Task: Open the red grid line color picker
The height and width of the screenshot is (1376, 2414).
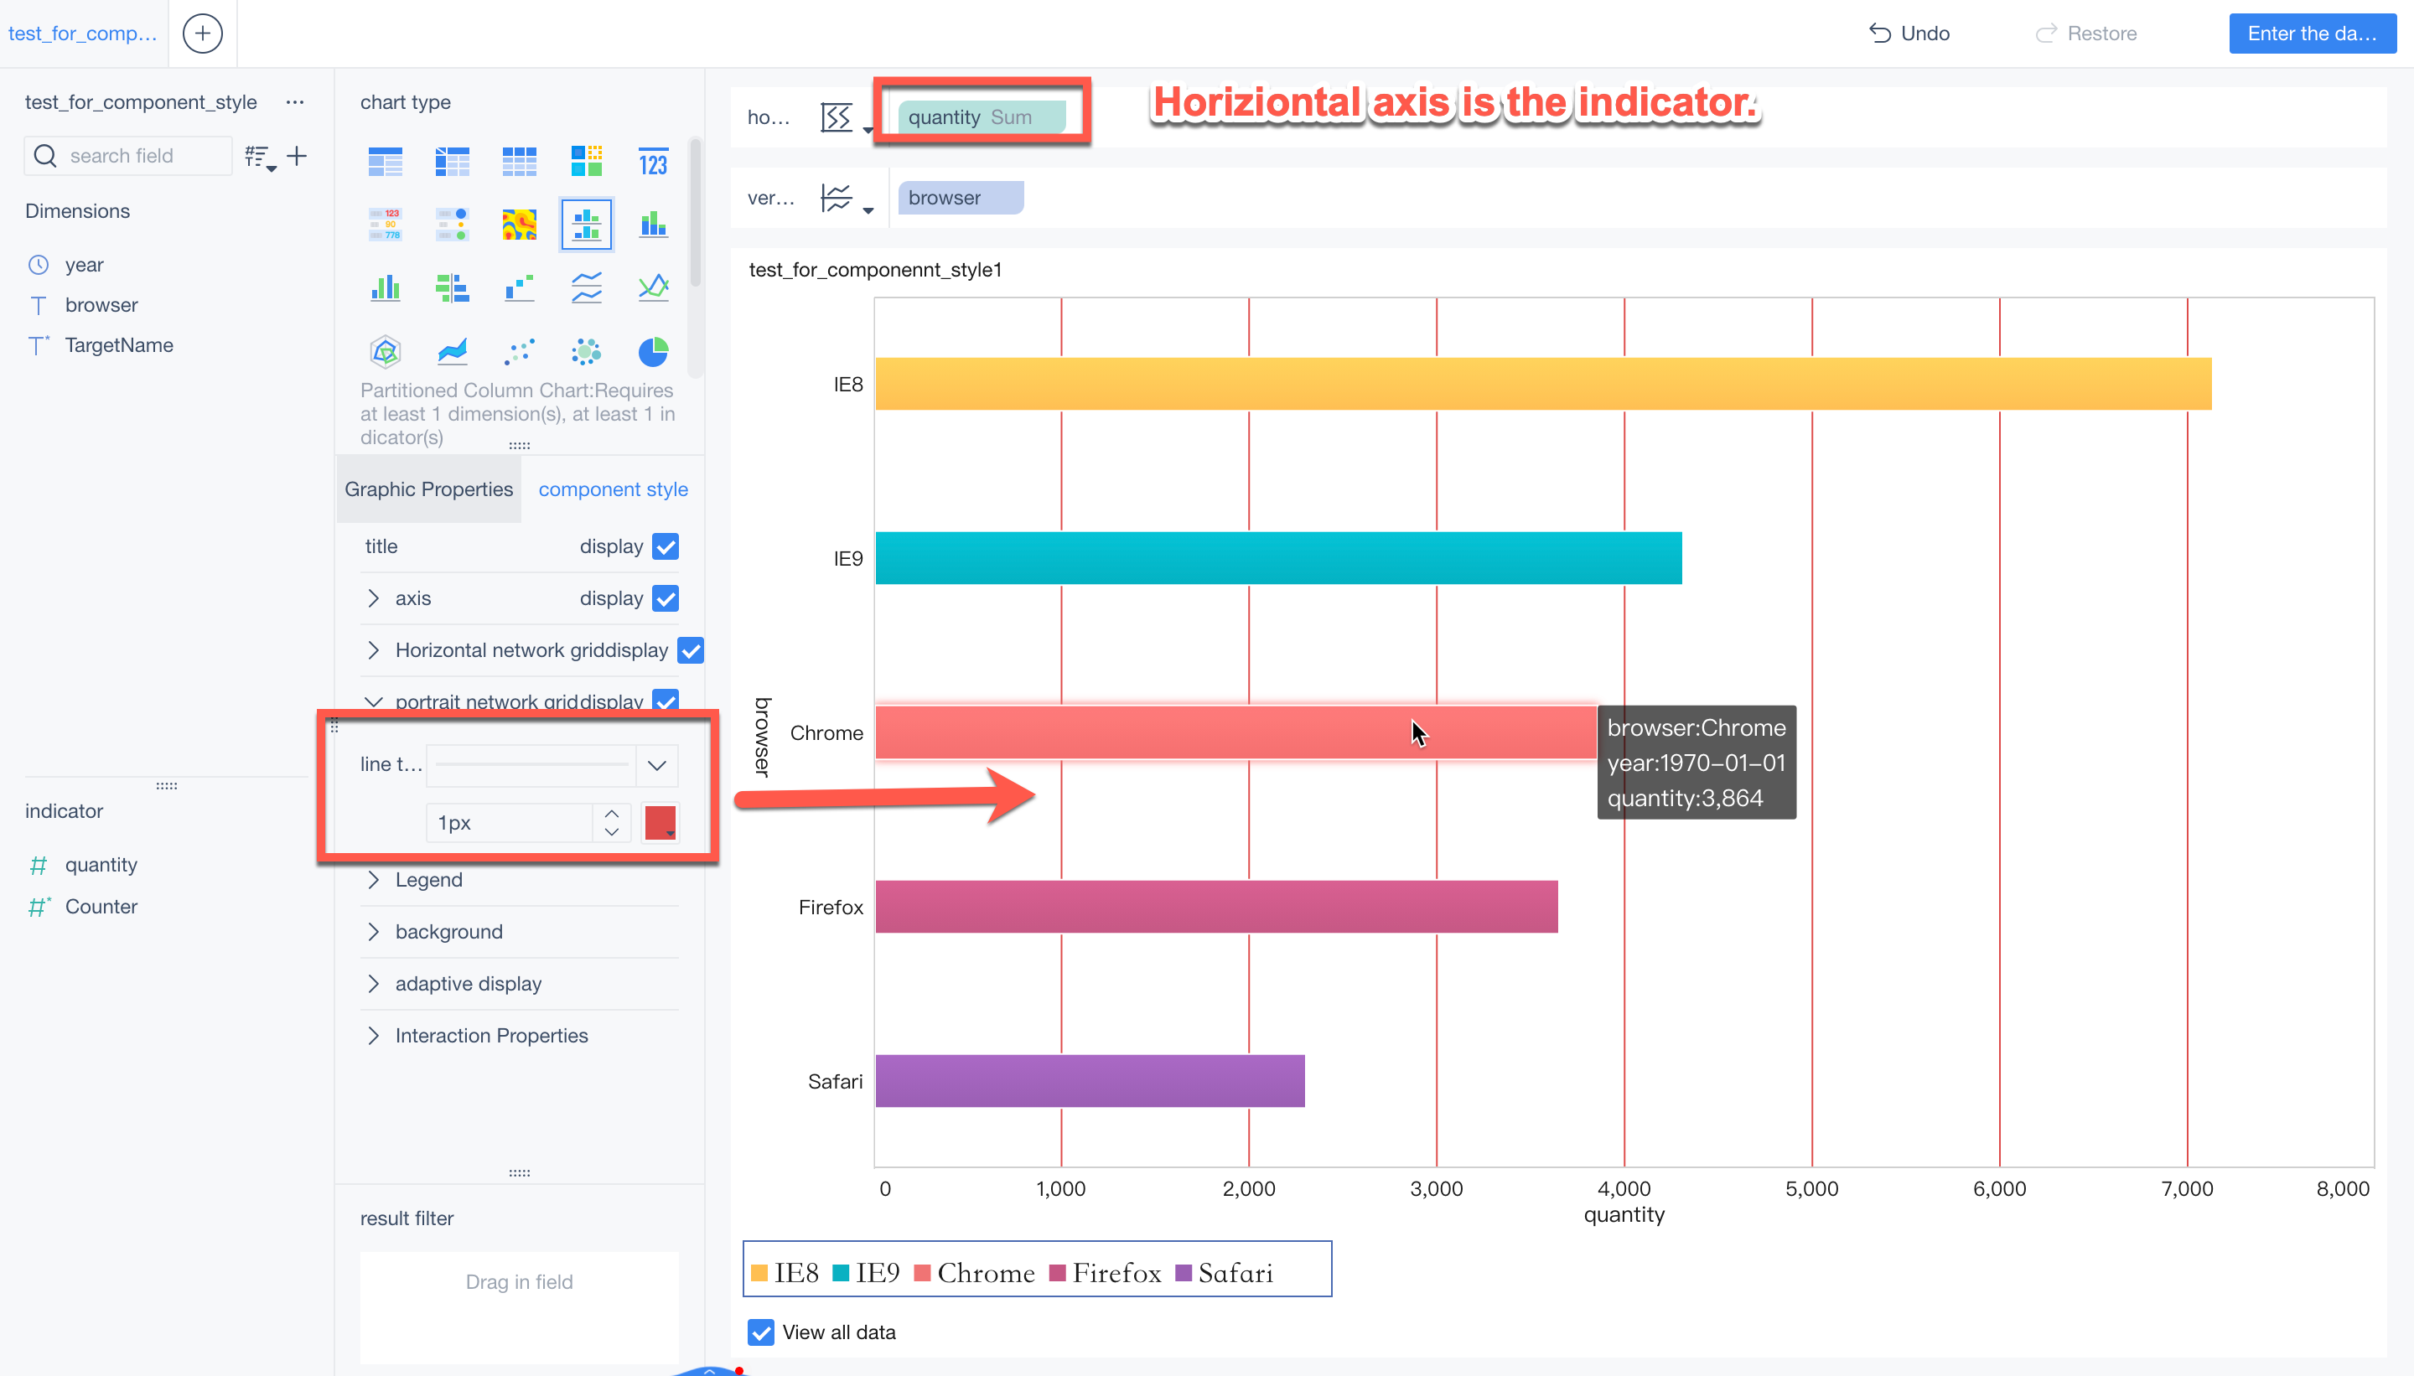Action: [x=660, y=822]
